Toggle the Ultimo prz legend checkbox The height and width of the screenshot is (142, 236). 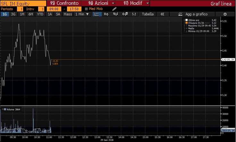[185, 20]
